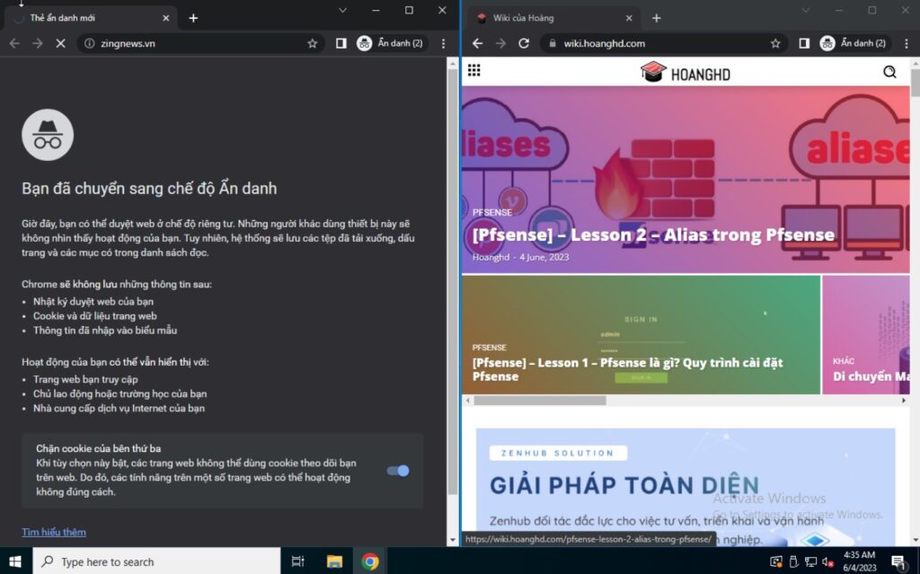Open notification center on taskbar
Image resolution: width=920 pixels, height=574 pixels.
tap(898, 561)
